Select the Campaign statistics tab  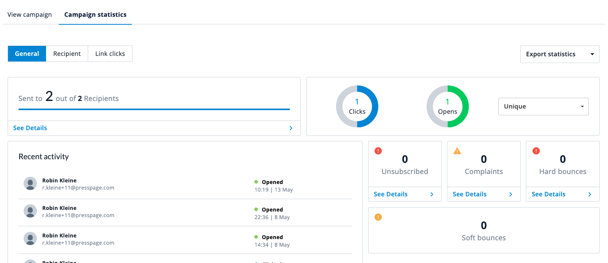(95, 15)
